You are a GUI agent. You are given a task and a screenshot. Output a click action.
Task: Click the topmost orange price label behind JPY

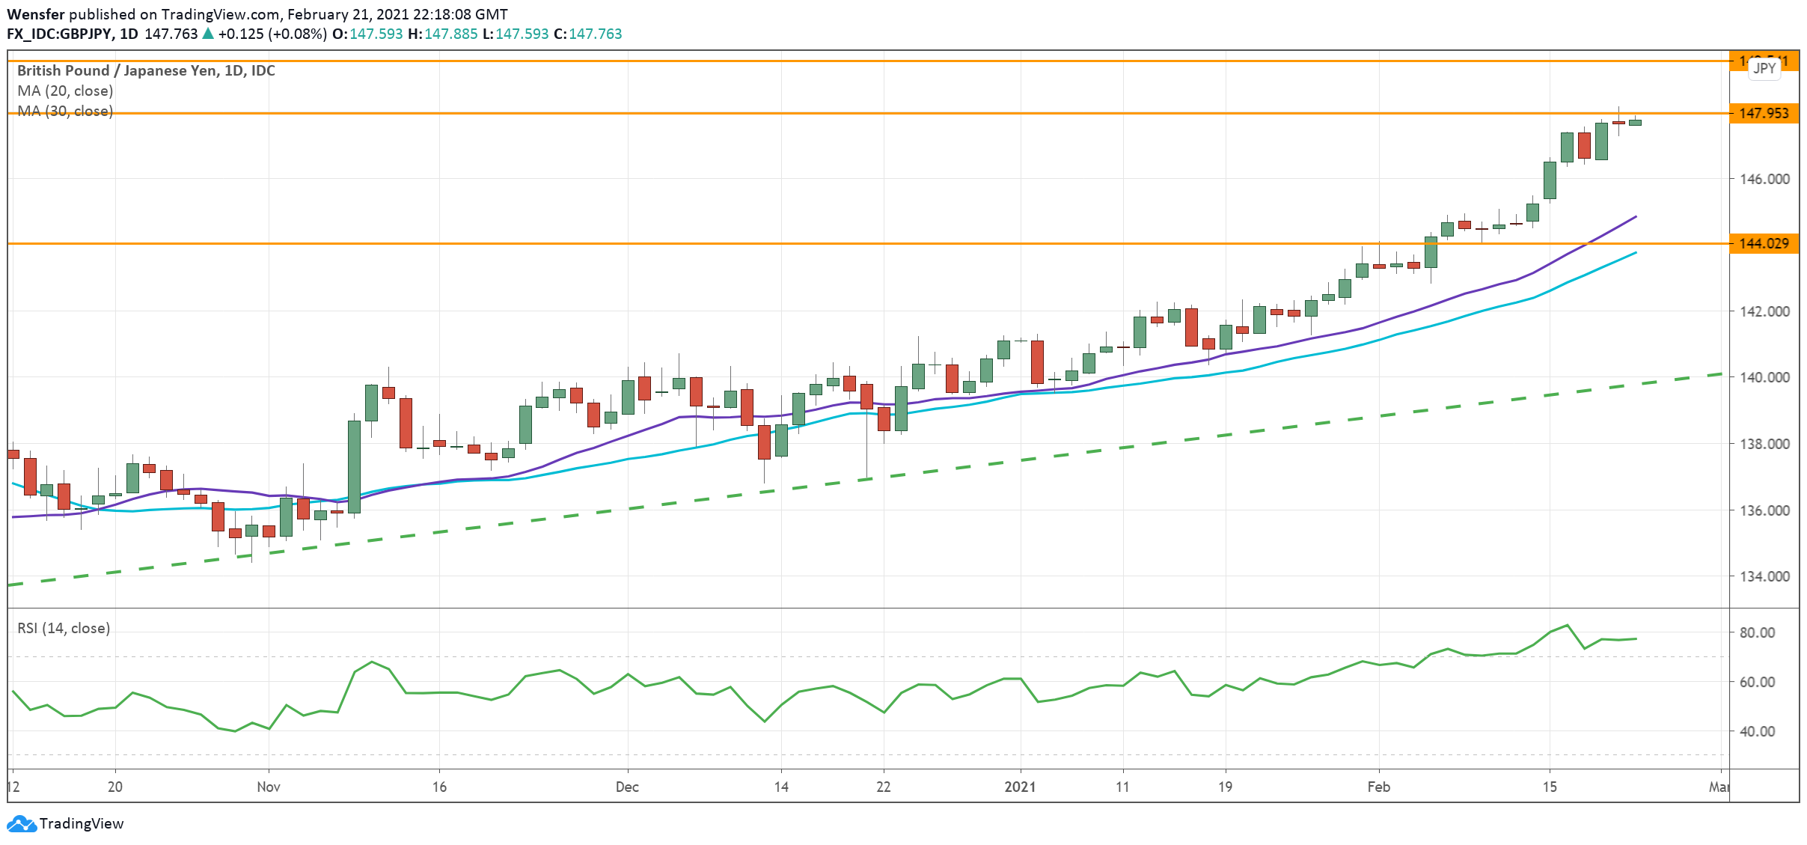tap(1738, 61)
